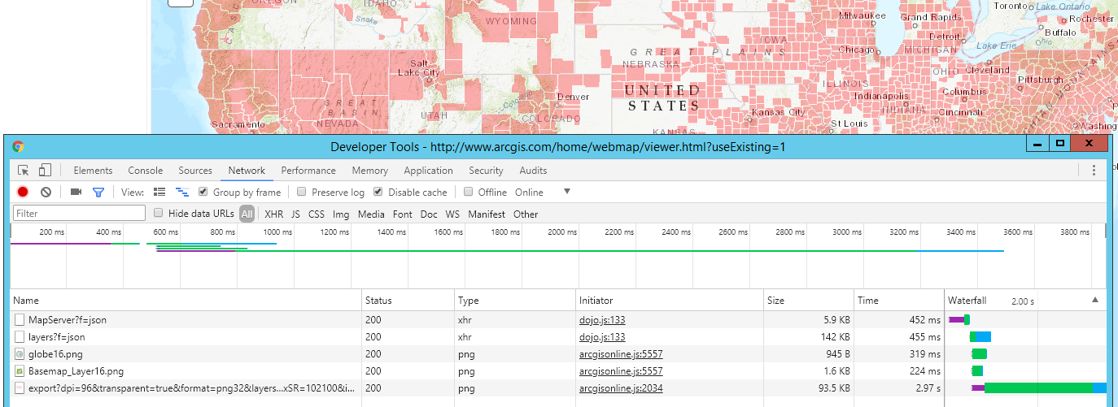Click the layers?f=json file icon
Image resolution: width=1118 pixels, height=407 pixels.
20,337
